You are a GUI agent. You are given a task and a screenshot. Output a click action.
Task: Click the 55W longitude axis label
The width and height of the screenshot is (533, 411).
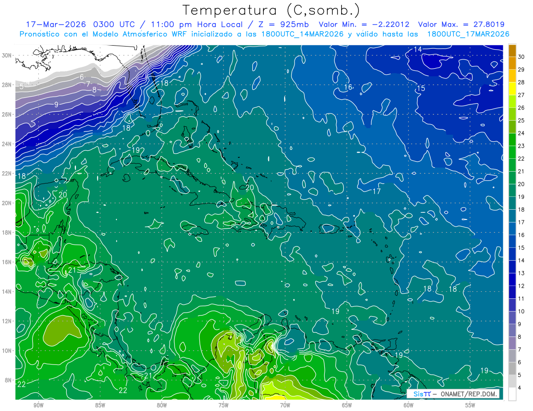click(470, 406)
